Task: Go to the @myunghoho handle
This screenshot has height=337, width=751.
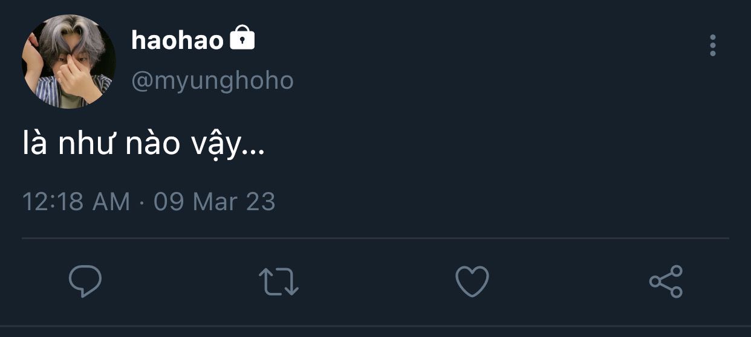Action: [x=212, y=80]
